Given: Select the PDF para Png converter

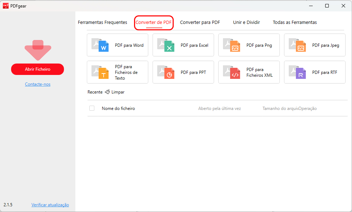Looking at the screenshot, I should (249, 45).
